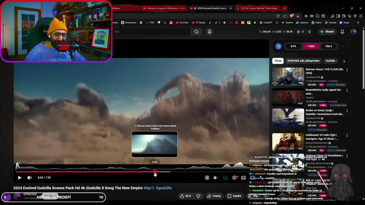The width and height of the screenshot is (365, 205).
Task: Open the YouTube notifications bell
Action: click(342, 32)
